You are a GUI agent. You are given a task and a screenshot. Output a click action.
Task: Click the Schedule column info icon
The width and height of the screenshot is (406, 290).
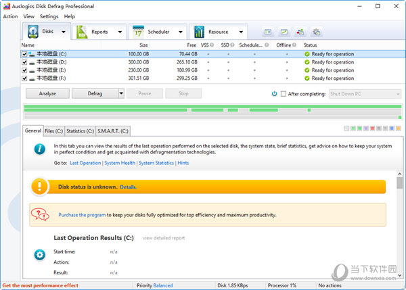[x=267, y=45]
